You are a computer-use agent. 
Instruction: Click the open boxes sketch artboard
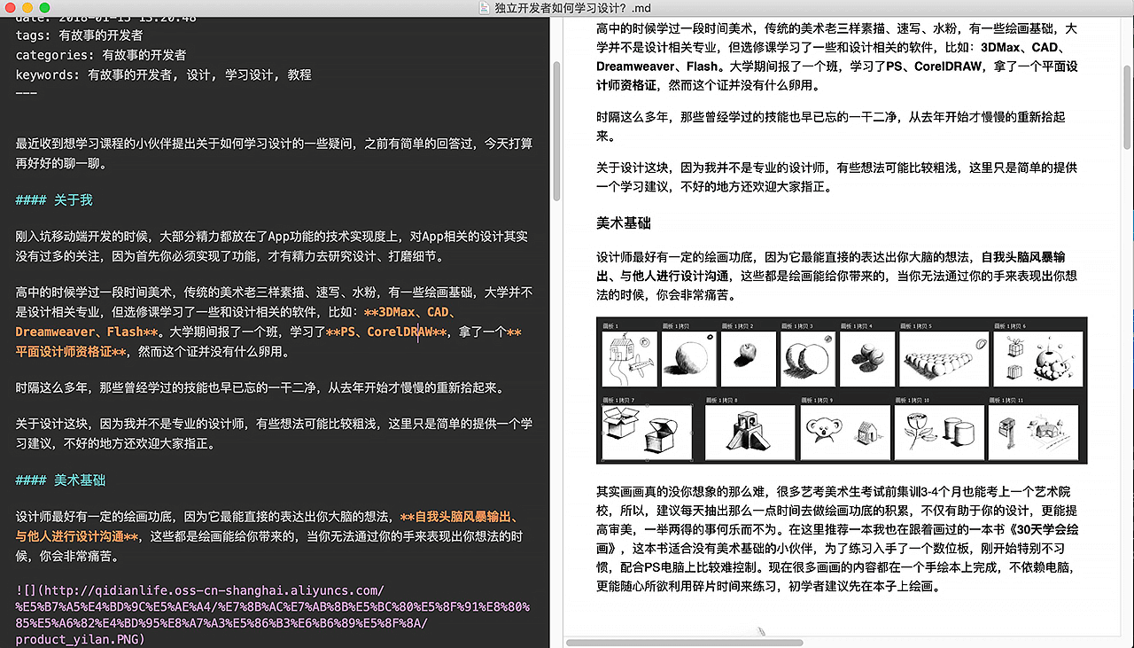point(647,433)
